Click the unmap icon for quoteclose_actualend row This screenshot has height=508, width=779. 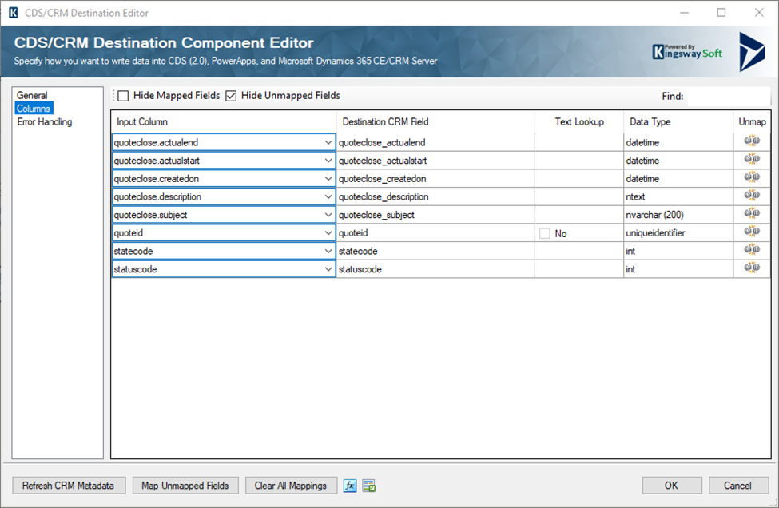(x=751, y=141)
